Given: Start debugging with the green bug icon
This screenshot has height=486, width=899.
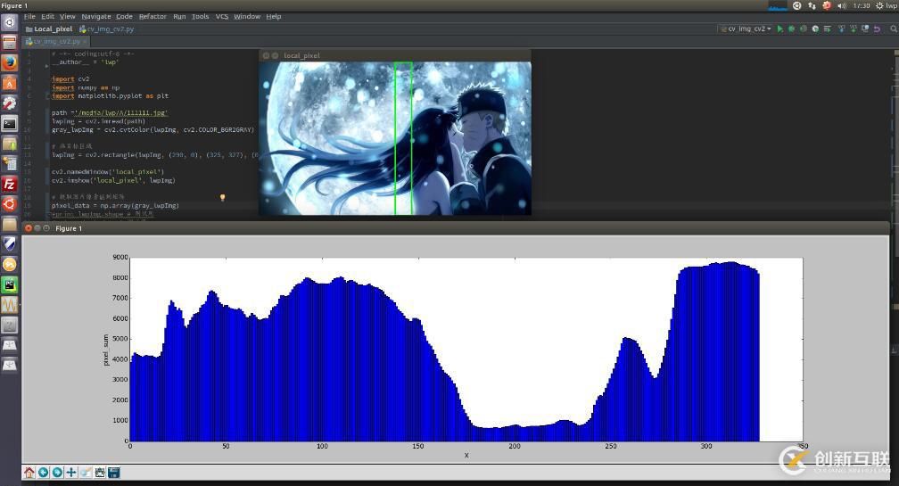Looking at the screenshot, I should tap(791, 29).
